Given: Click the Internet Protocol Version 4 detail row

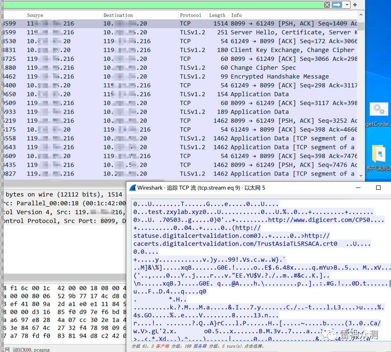Looking at the screenshot, I should pos(65,212).
